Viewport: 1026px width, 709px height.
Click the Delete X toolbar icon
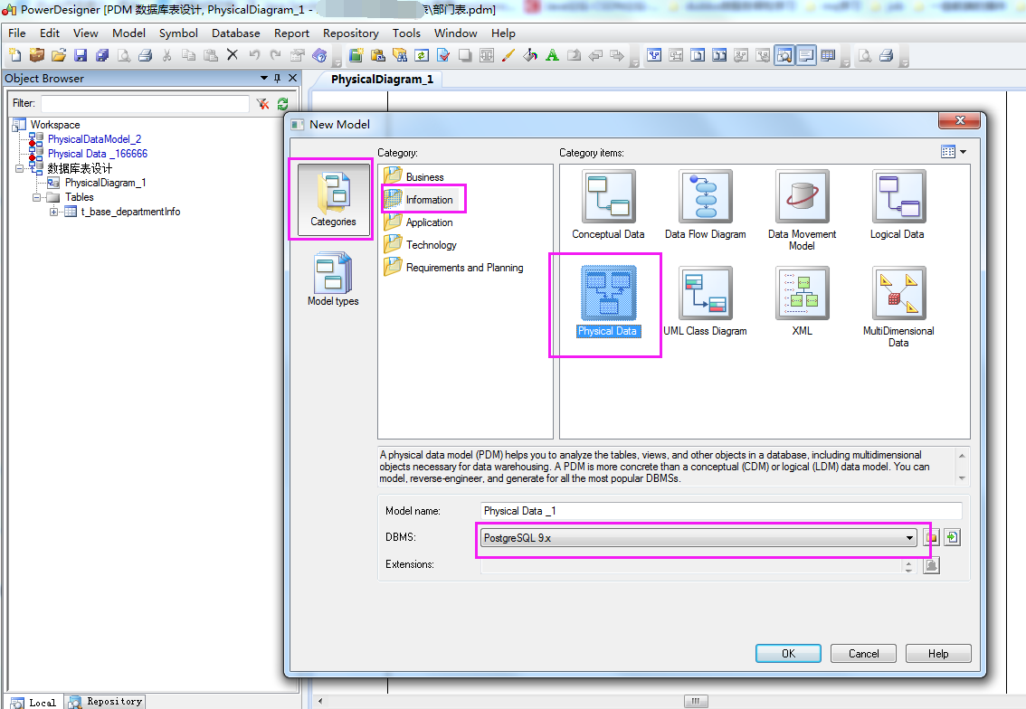tap(233, 55)
